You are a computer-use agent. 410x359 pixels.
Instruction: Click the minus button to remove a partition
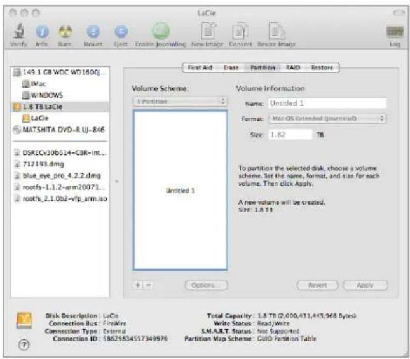point(148,285)
